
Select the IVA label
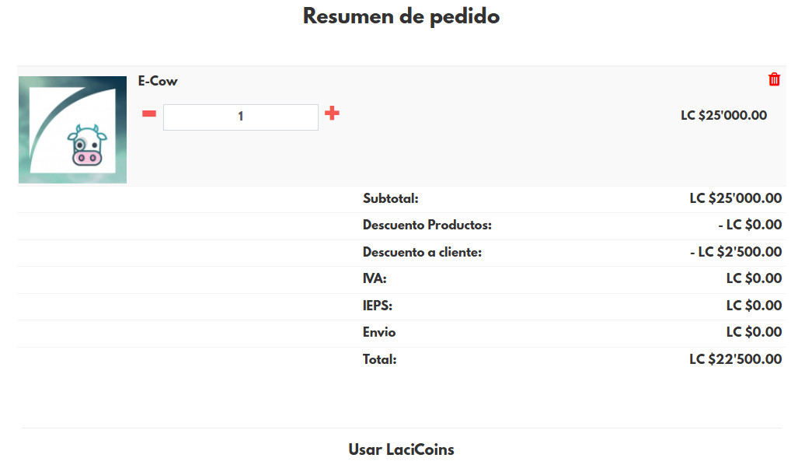tap(375, 279)
